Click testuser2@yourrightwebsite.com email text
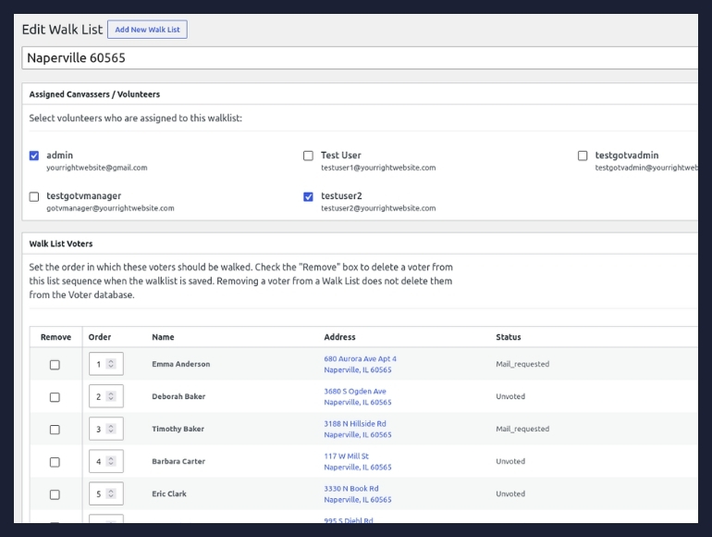 (378, 208)
